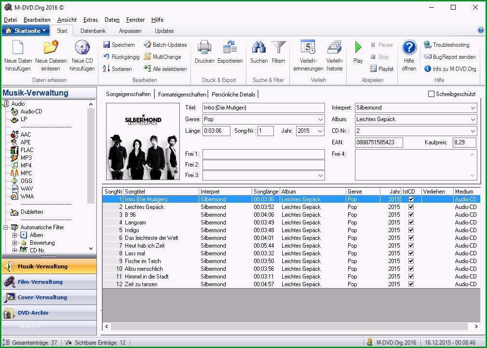The image size is (487, 348).
Task: Switch to Anpassen ribbon tab
Action: (x=130, y=31)
